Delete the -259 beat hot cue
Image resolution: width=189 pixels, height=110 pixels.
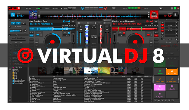click(x=176, y=28)
